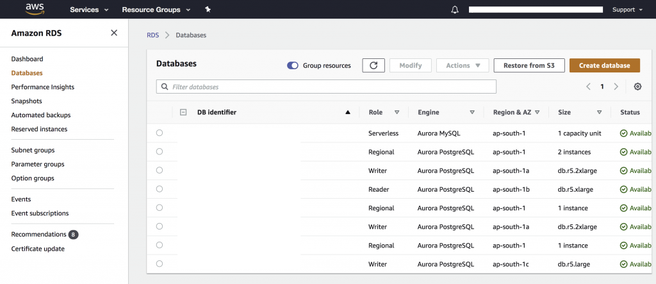This screenshot has height=284, width=656.
Task: Click Create database button
Action: click(x=605, y=65)
